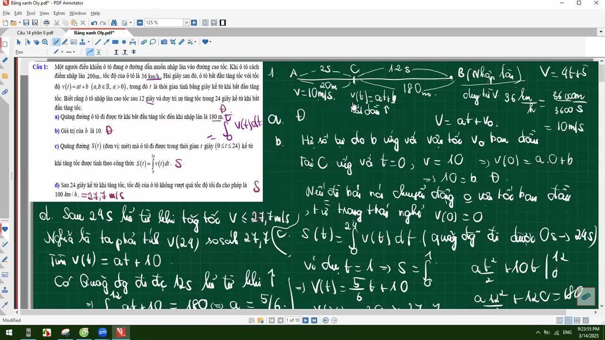Expand the Open file dropdown arrow
This screenshot has width=605, height=340.
point(20,23)
